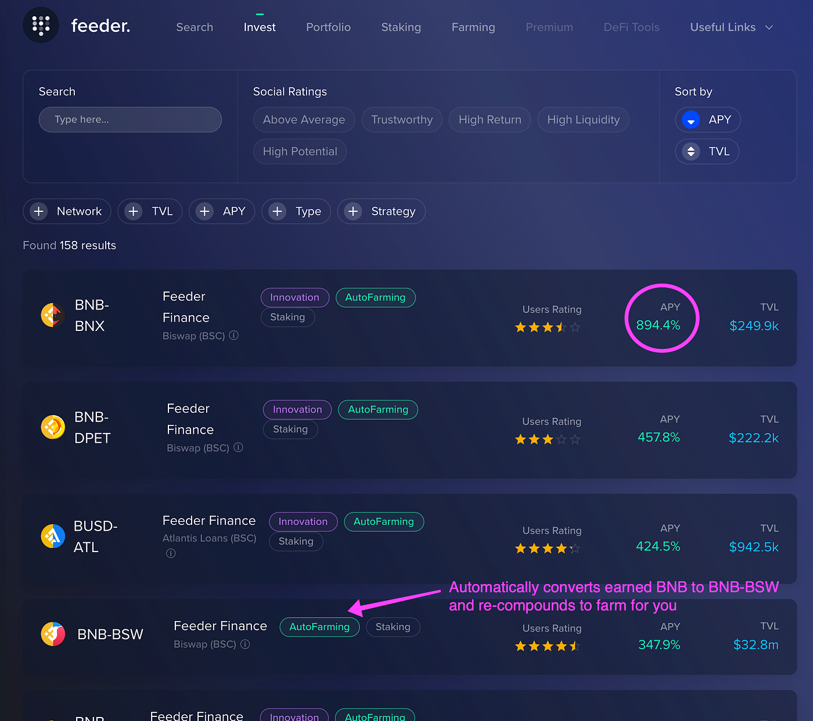Click Staking tag in BNB-BSW row
The height and width of the screenshot is (721, 813).
click(393, 627)
